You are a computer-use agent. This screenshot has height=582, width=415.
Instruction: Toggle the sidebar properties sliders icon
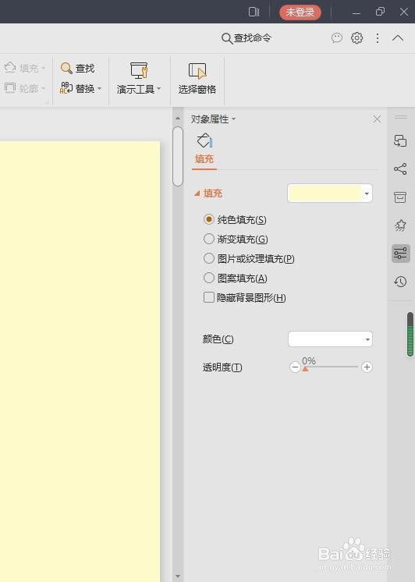[x=400, y=254]
